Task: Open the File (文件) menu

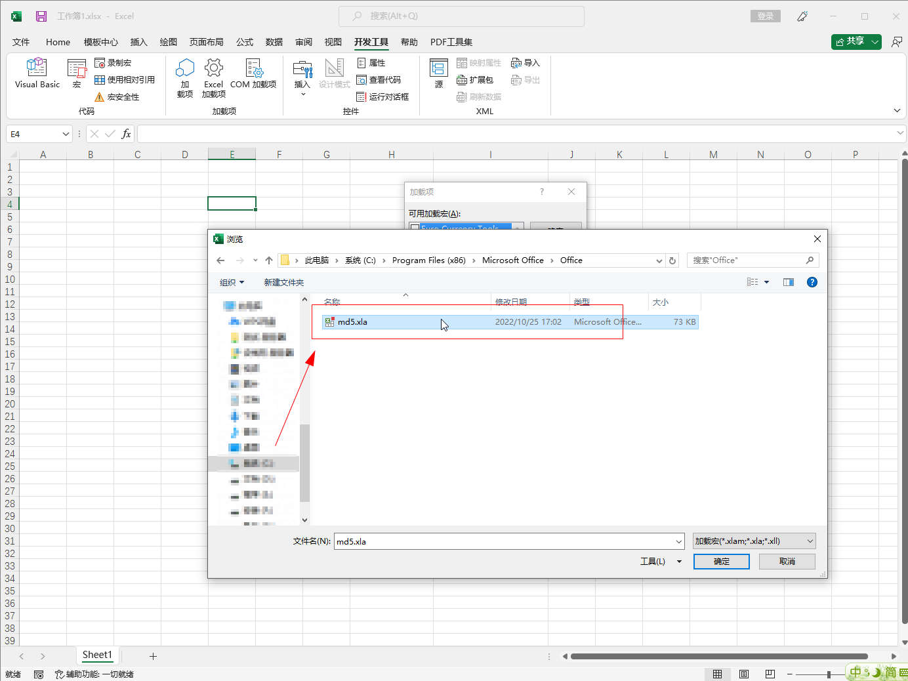Action: [21, 42]
